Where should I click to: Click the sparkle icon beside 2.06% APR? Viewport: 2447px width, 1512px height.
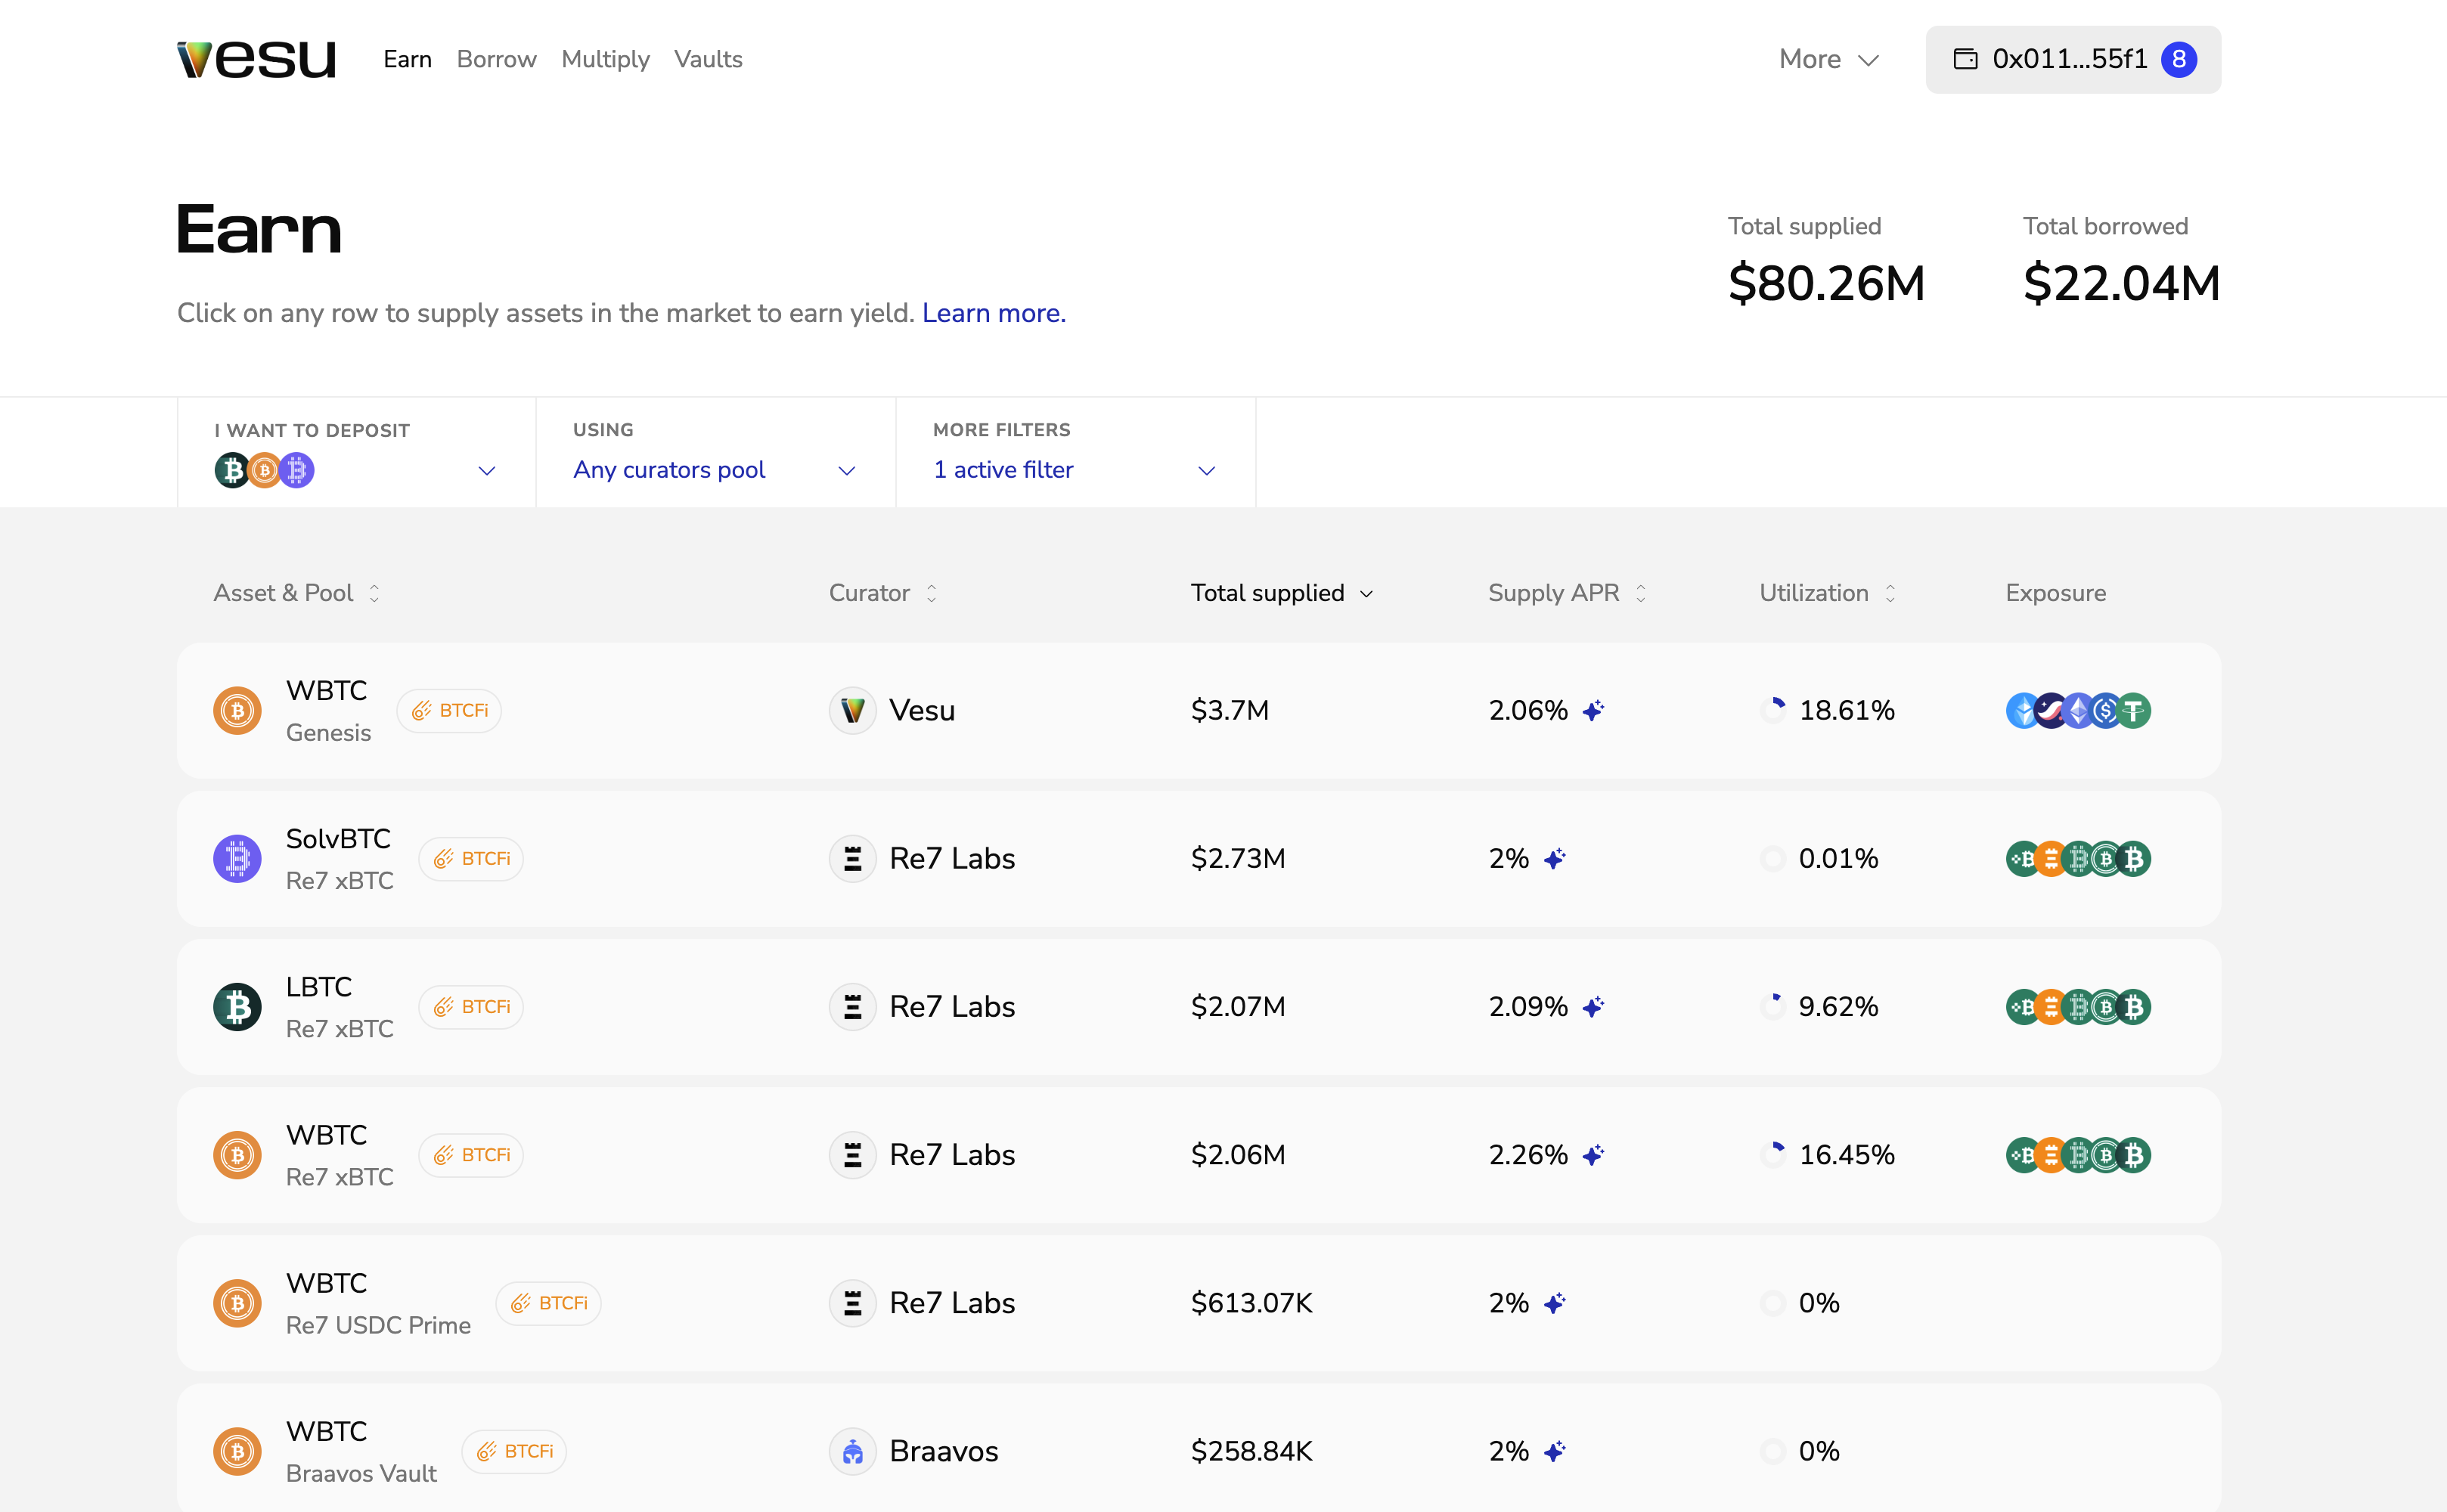coord(1594,711)
